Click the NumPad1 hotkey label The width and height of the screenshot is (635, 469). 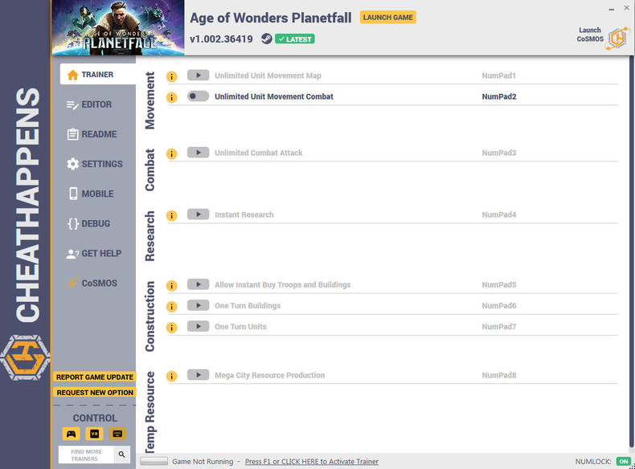[x=498, y=75]
